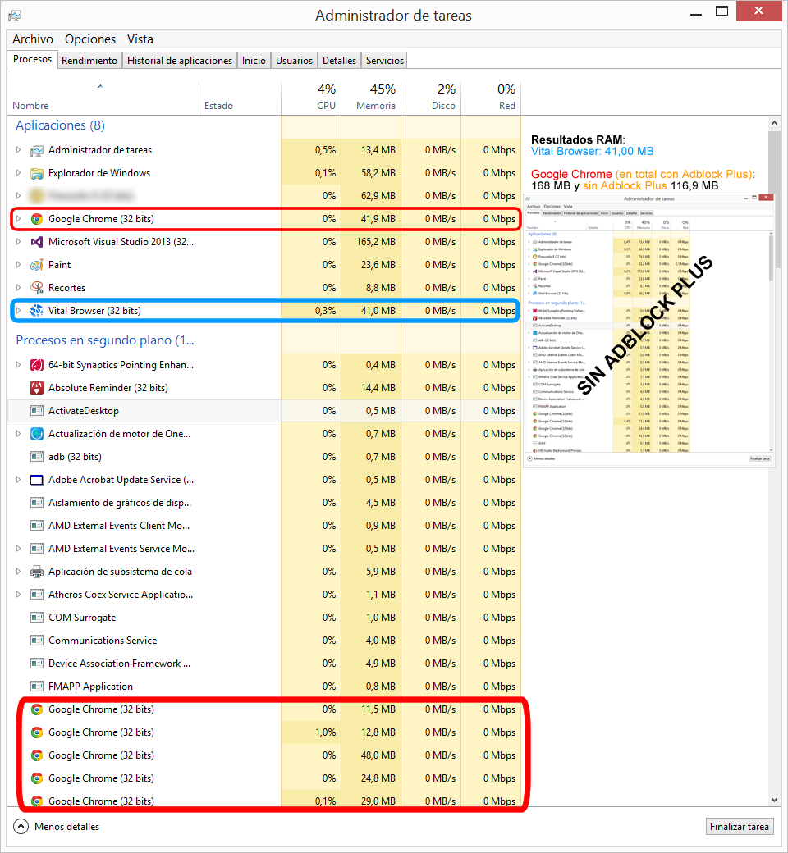Select the ActivateDesktop process icon
788x853 pixels.
pos(36,411)
